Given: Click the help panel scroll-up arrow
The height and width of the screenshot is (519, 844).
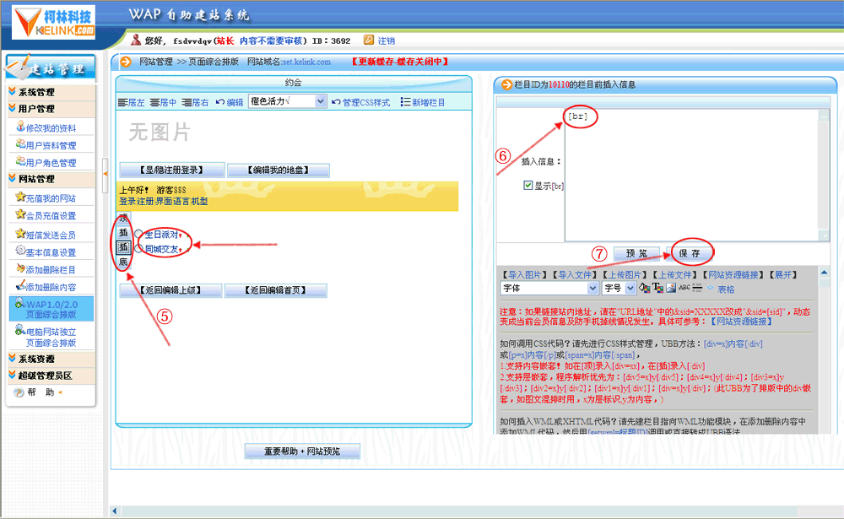Looking at the screenshot, I should (x=824, y=273).
